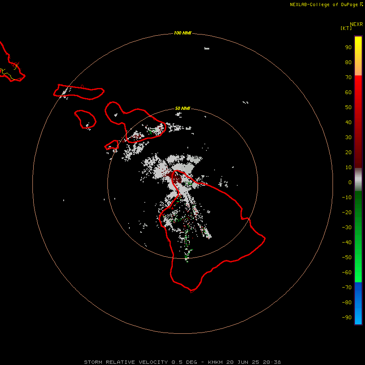Click the -60 value on velocity scale
The width and height of the screenshot is (365, 365).
[x=347, y=273]
